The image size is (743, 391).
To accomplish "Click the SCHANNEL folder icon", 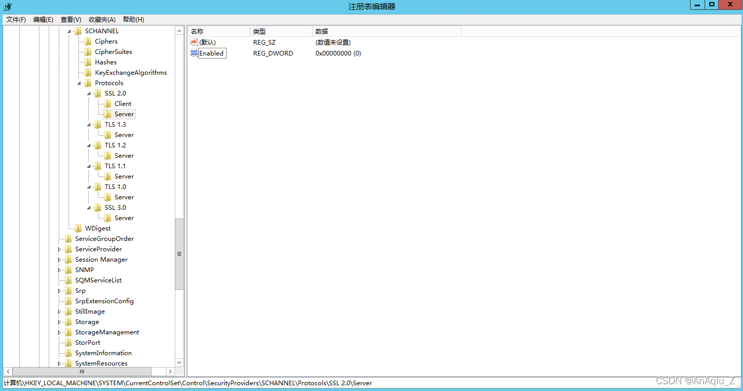I will click(x=78, y=31).
